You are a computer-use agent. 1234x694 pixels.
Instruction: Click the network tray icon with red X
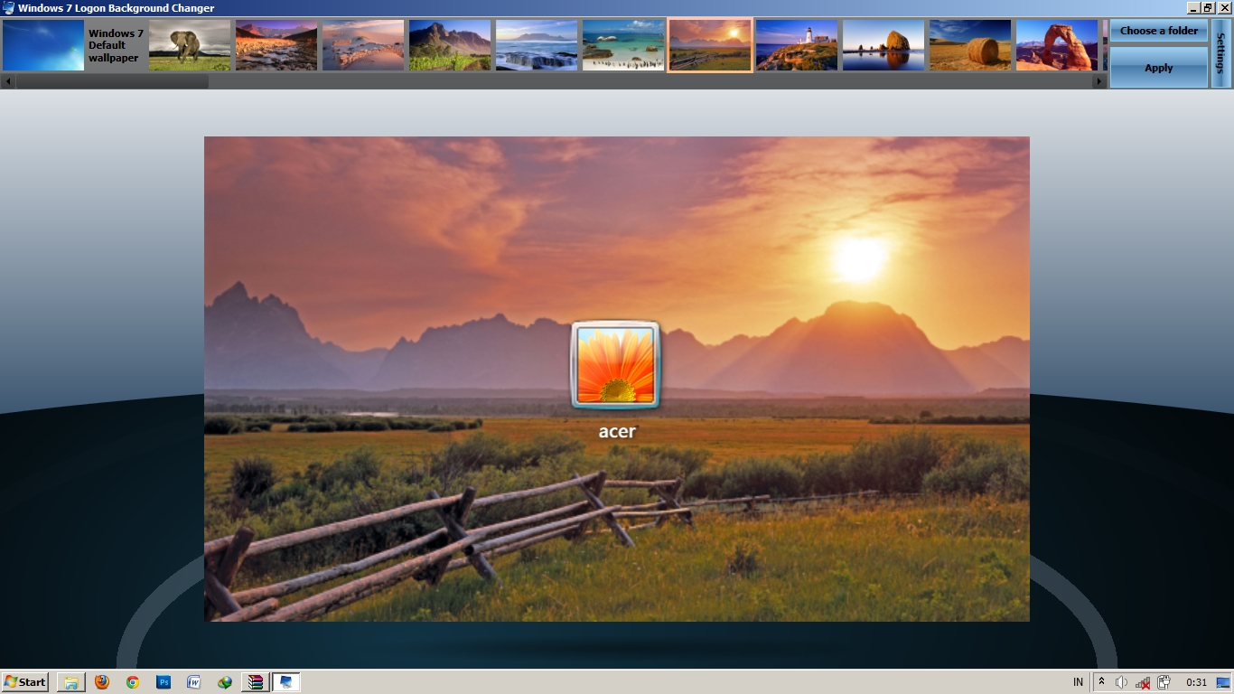1143,682
